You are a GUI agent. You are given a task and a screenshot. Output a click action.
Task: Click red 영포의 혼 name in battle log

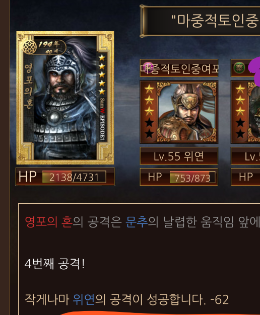(48, 222)
